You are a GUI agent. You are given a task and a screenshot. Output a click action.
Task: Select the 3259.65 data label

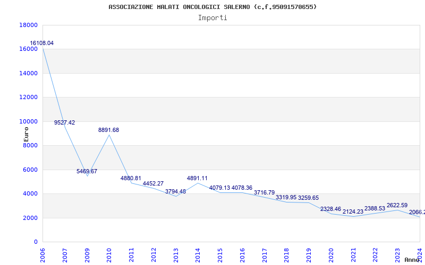click(309, 198)
